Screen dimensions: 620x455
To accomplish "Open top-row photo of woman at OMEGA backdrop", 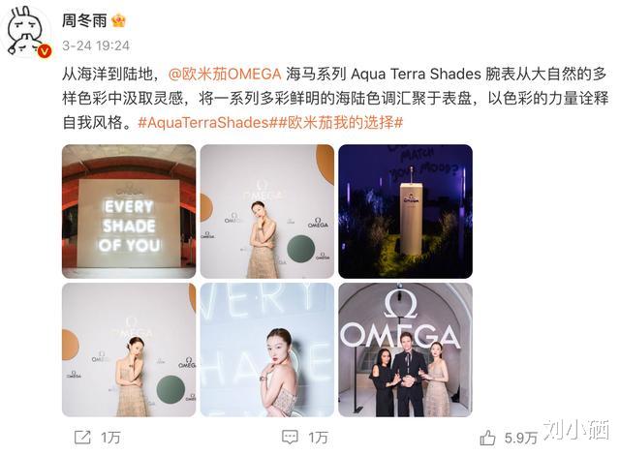I will pos(267,211).
